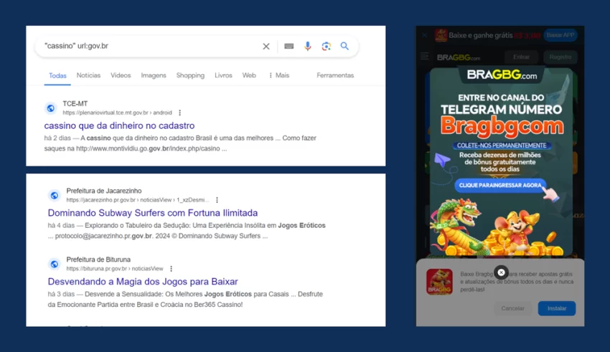The height and width of the screenshot is (352, 610).
Task: Click the bituruna.pr.gov.br URL text
Action: pyautogui.click(x=115, y=268)
